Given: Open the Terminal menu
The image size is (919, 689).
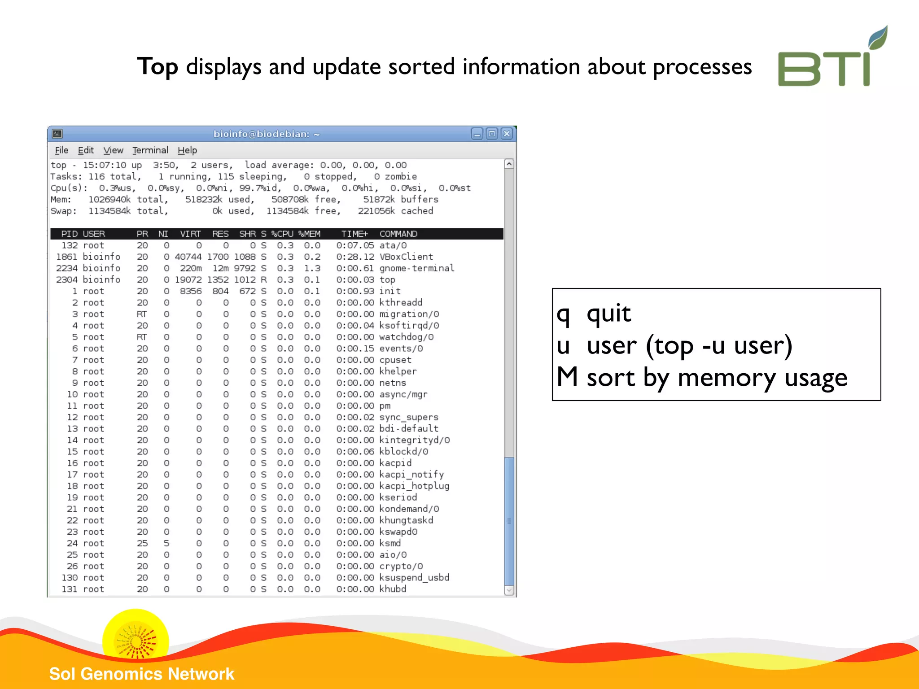Looking at the screenshot, I should point(150,150).
